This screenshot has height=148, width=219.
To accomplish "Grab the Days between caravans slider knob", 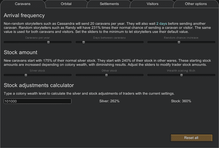I will click(x=83, y=42).
